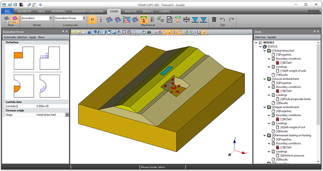Redo the last edit
This screenshot has width=323, height=171.
point(231,19)
